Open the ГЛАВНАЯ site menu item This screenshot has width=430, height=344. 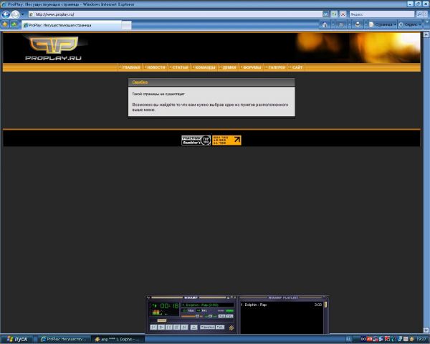(x=130, y=67)
